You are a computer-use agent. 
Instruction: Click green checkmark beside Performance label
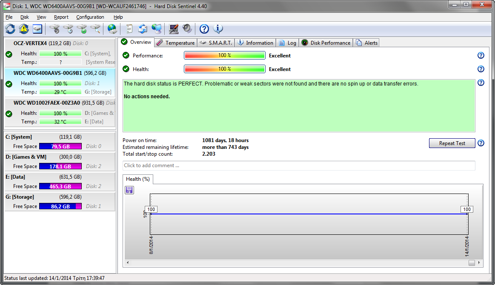click(126, 56)
